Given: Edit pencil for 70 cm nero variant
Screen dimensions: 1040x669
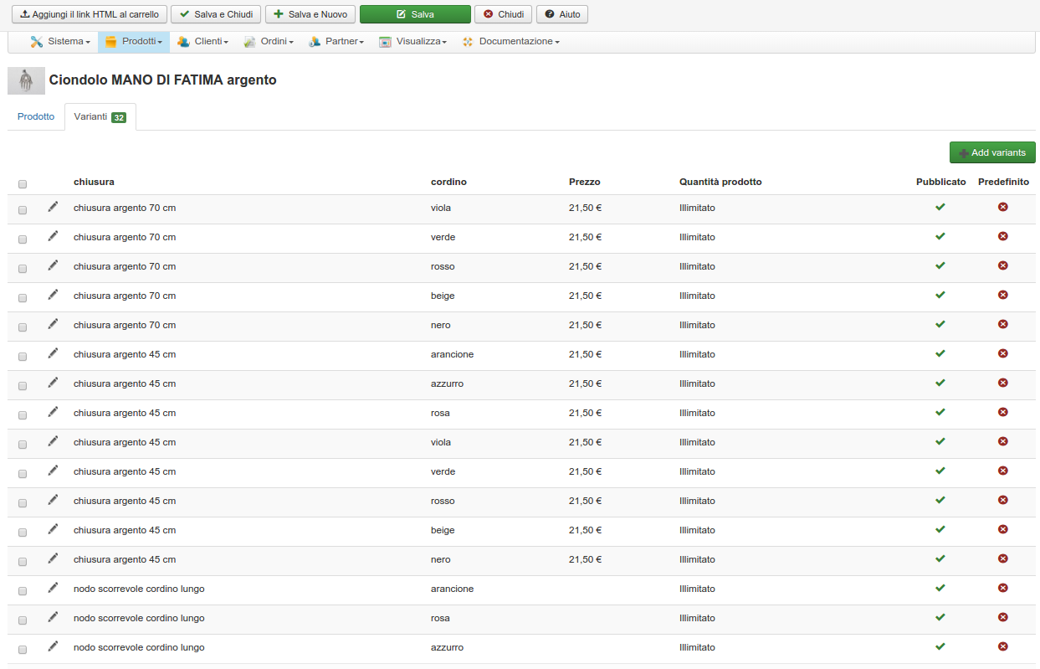Looking at the screenshot, I should [x=54, y=324].
